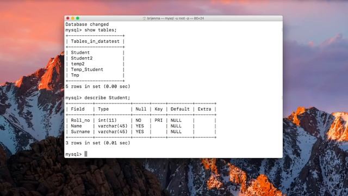Click the 'Extra' column header

[204, 109]
